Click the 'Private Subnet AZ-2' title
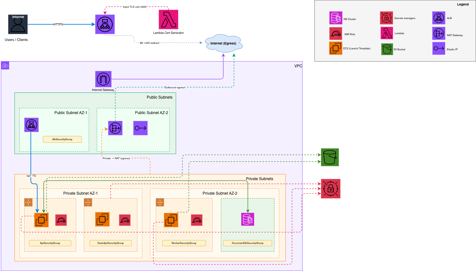Screen dimensions: 476x271 click(x=220, y=193)
